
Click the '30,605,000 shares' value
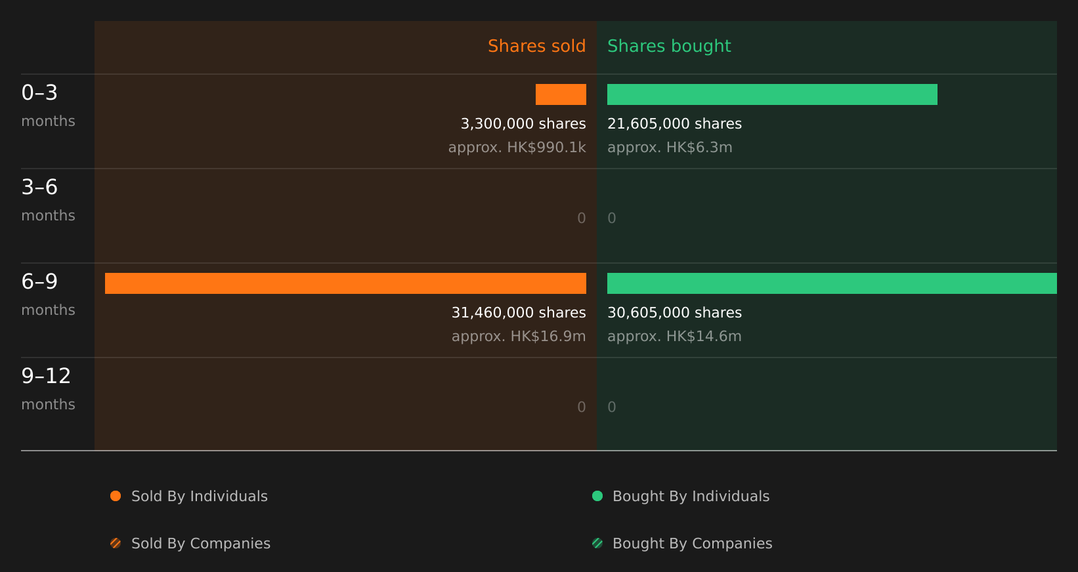click(674, 313)
